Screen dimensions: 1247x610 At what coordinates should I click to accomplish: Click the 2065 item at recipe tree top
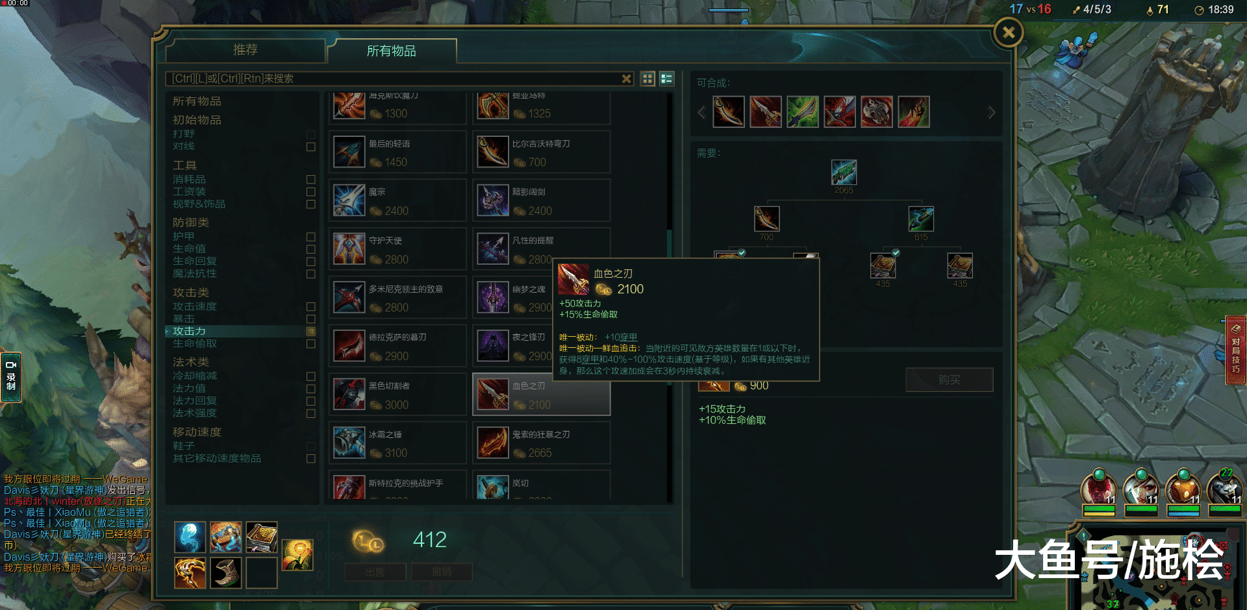[x=844, y=173]
